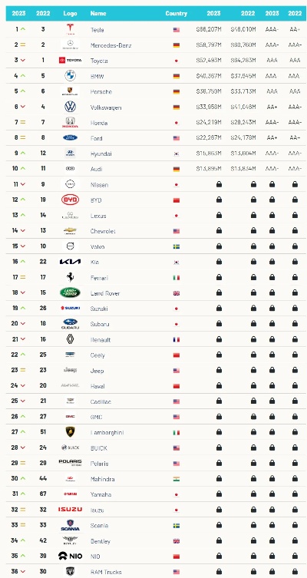
Task: Click the last rating lock for Polaris
Action: [x=295, y=463]
